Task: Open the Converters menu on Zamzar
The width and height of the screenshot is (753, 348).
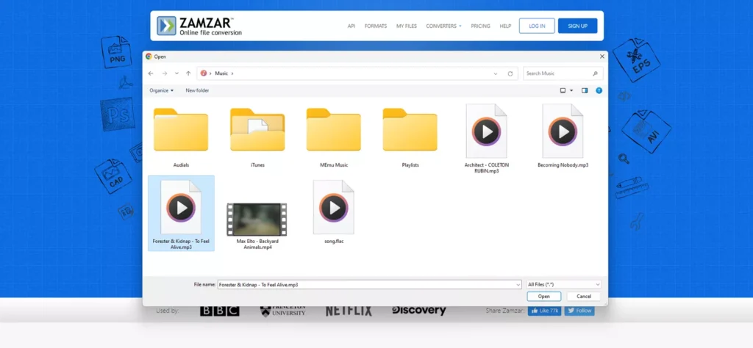Action: [443, 26]
